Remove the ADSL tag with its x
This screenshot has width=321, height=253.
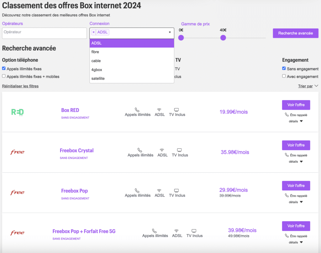[x=93, y=32]
